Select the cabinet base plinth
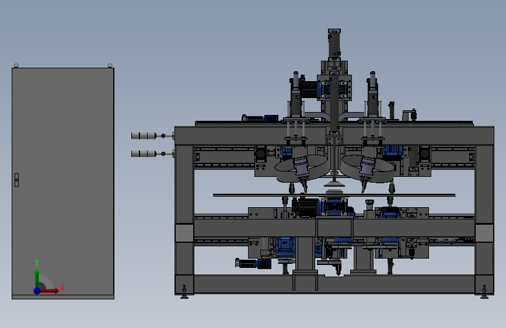Viewport: 506px width, 328px height. pos(63,297)
